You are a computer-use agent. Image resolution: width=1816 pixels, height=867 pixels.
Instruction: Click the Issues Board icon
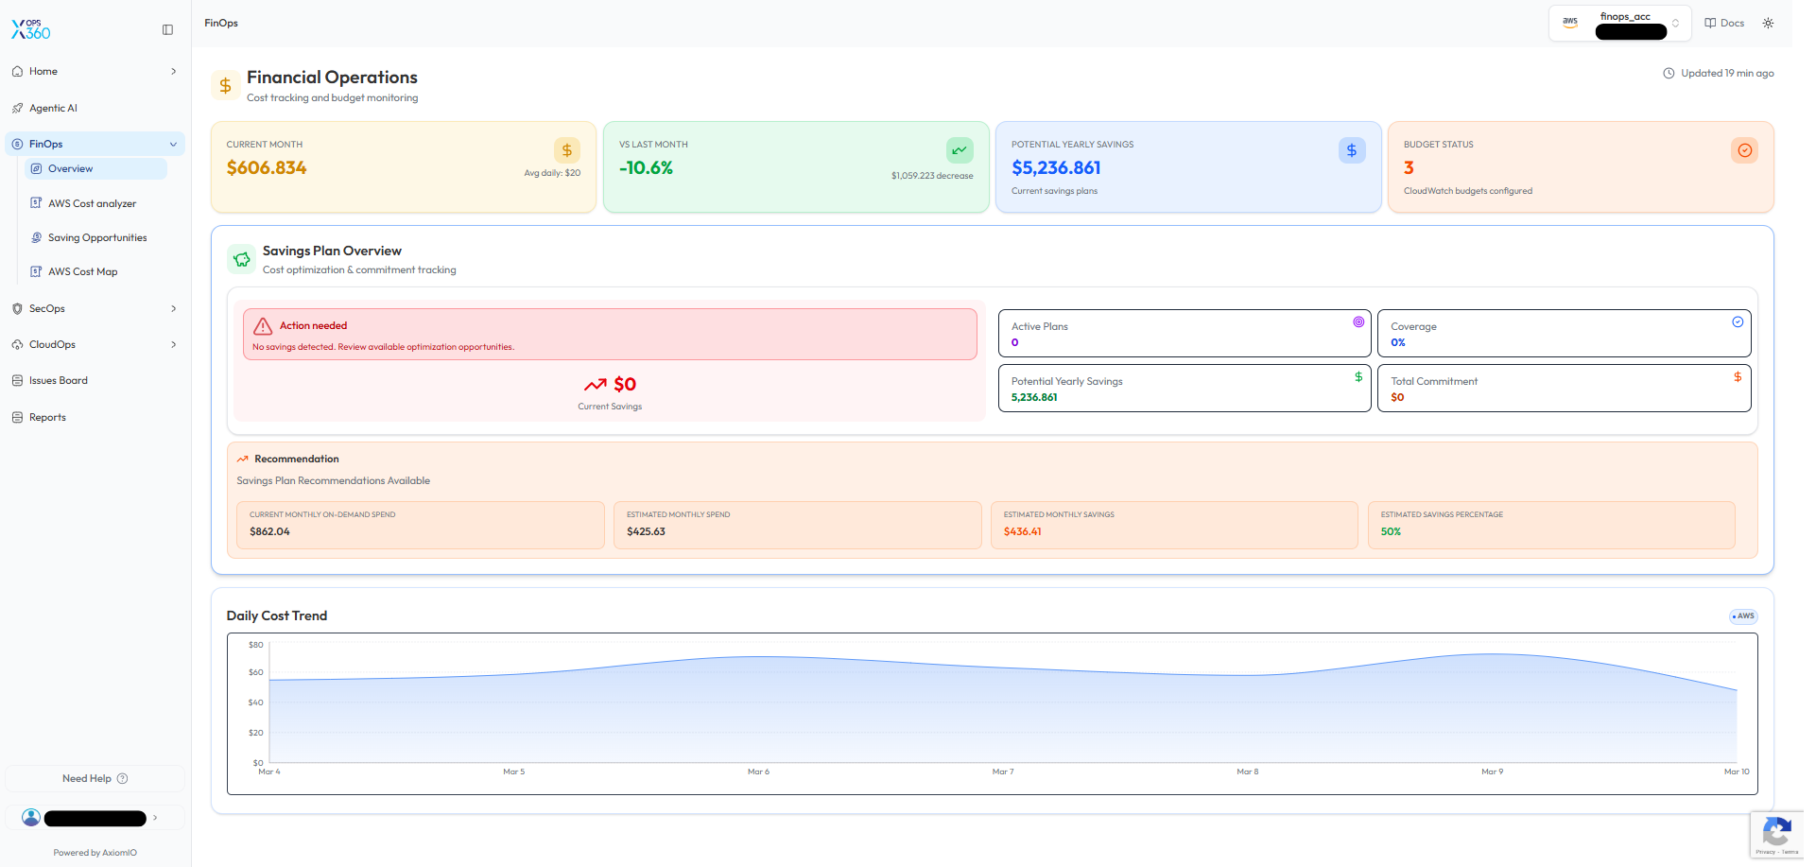tap(17, 381)
